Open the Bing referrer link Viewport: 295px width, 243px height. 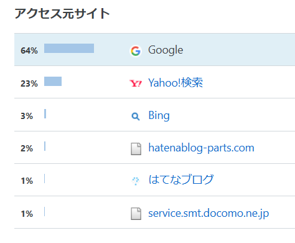point(159,115)
